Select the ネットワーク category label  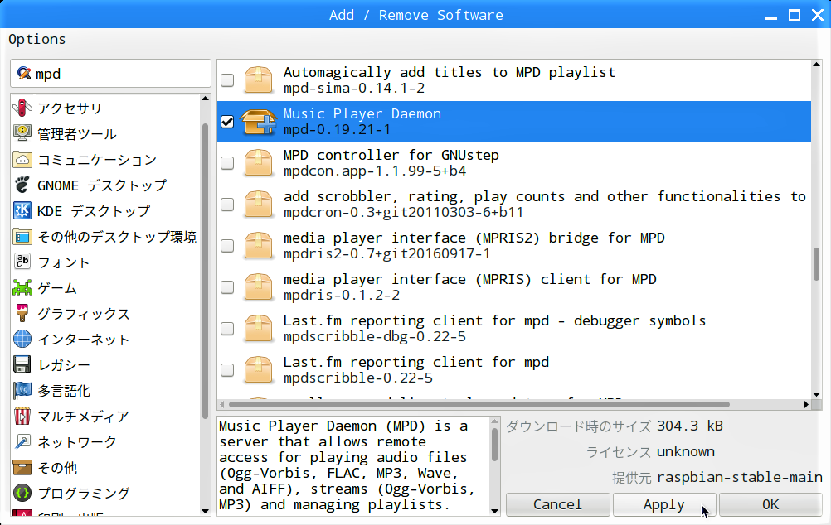pyautogui.click(x=77, y=442)
